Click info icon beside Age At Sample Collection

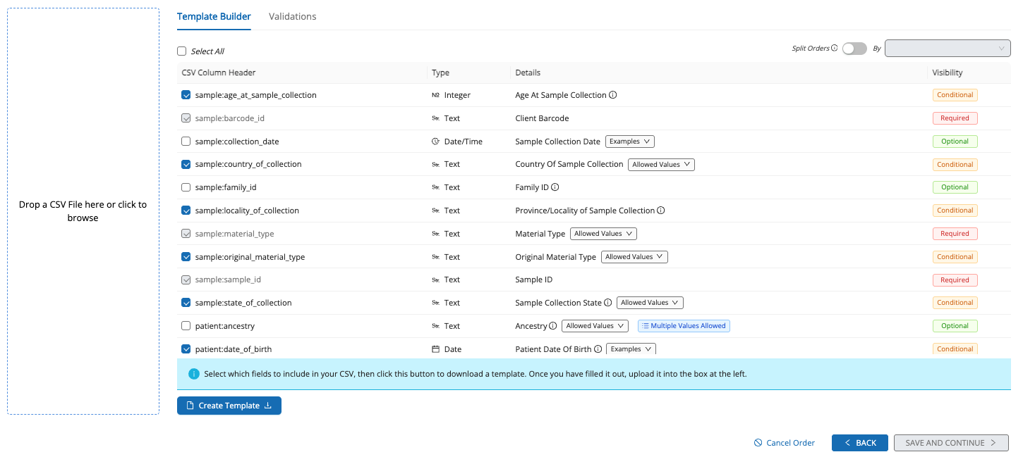pos(613,95)
